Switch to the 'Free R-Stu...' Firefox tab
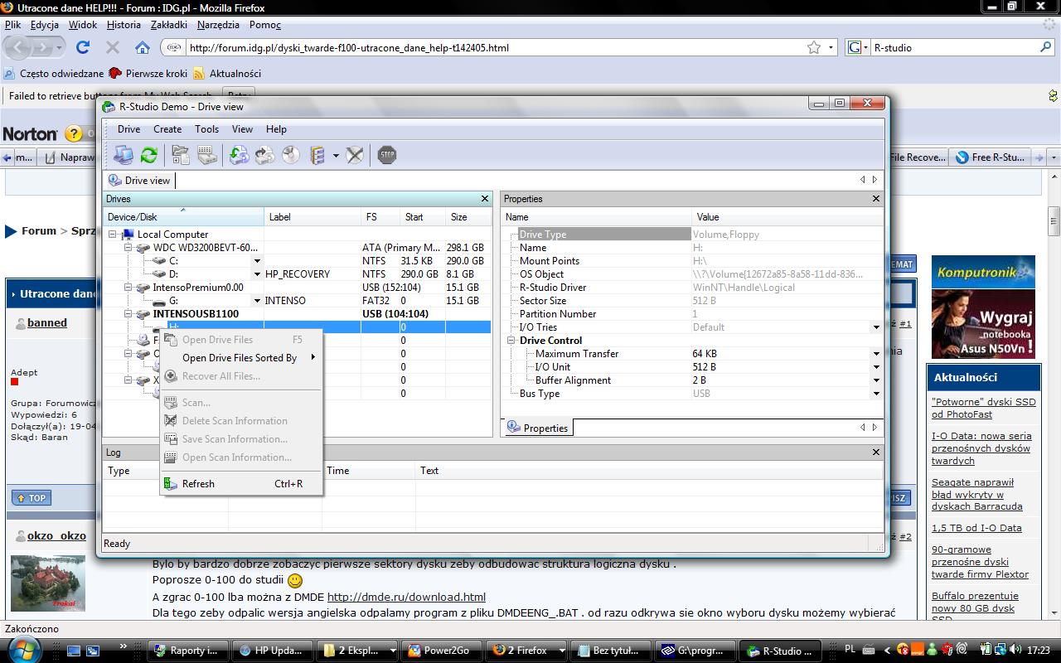This screenshot has height=663, width=1061. coord(989,157)
